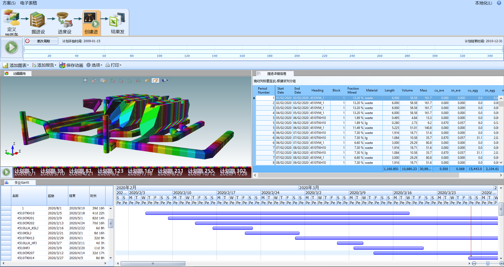
Task: Open the 选项 options dropdown
Action: point(94,65)
